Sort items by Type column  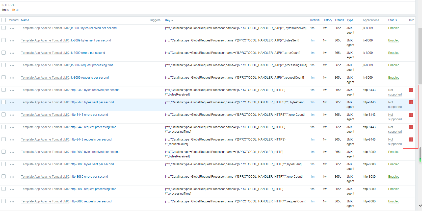pyautogui.click(x=350, y=20)
